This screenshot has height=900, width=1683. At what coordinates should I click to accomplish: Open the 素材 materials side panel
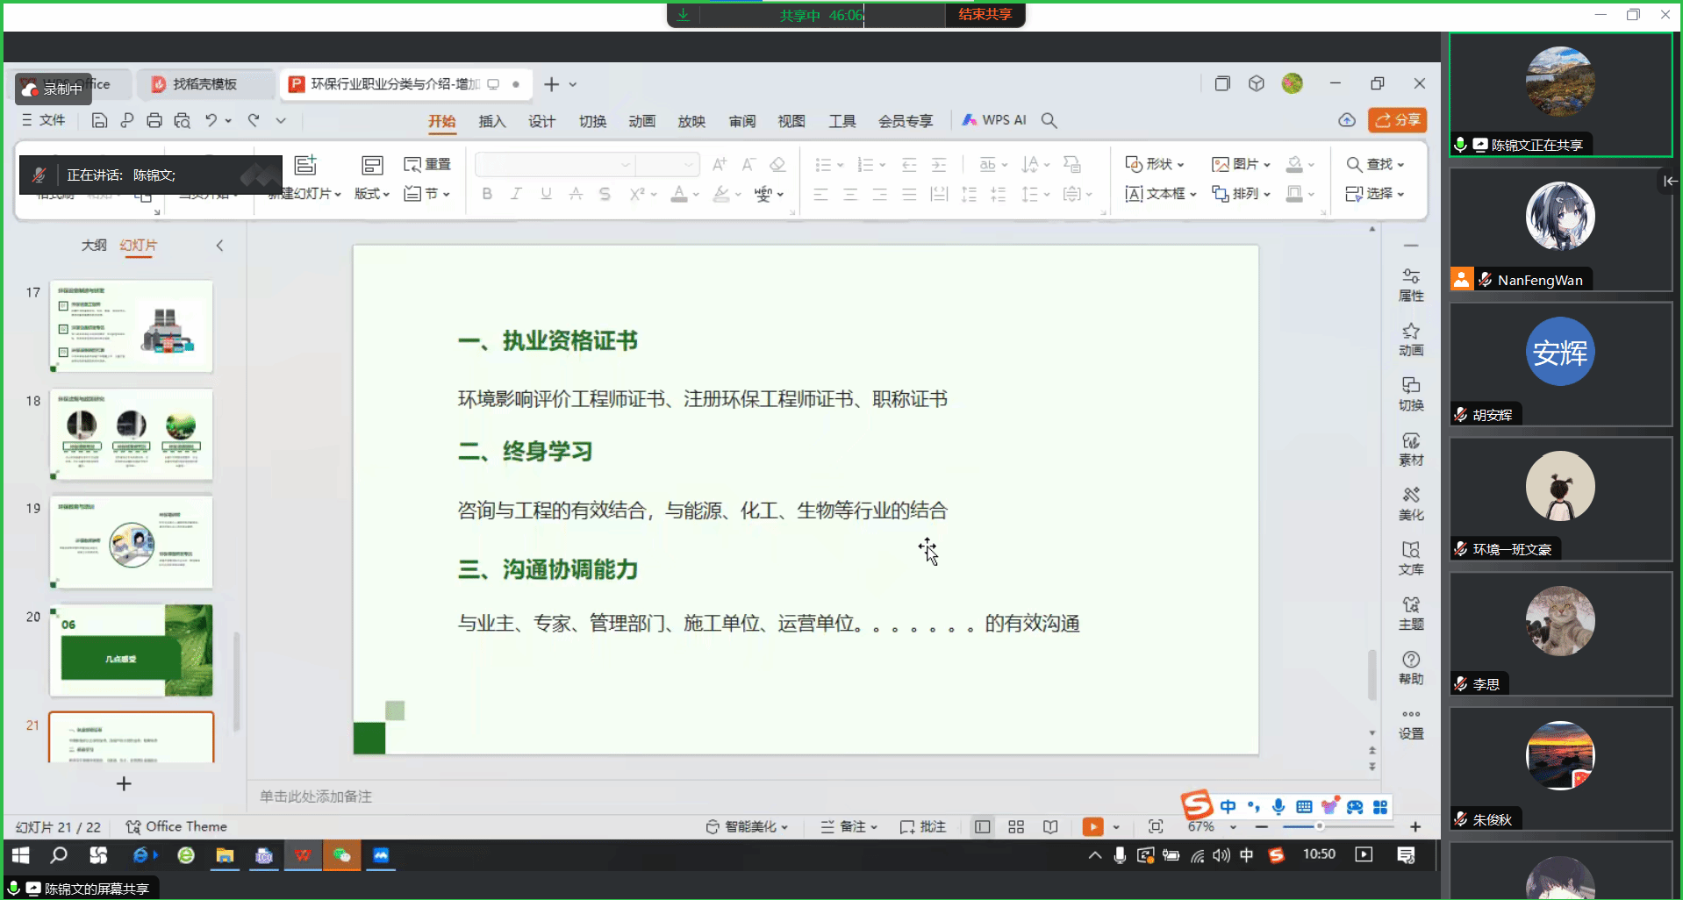pos(1410,449)
